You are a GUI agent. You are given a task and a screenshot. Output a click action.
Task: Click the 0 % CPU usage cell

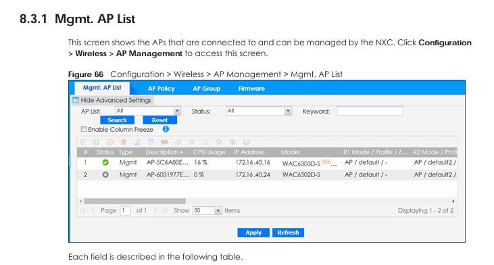click(199, 174)
